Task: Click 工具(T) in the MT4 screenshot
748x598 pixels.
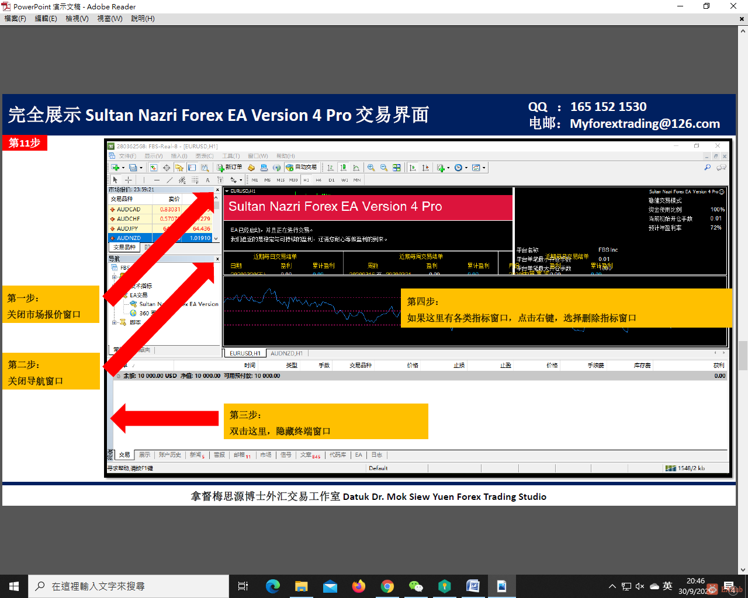Action: (x=231, y=156)
